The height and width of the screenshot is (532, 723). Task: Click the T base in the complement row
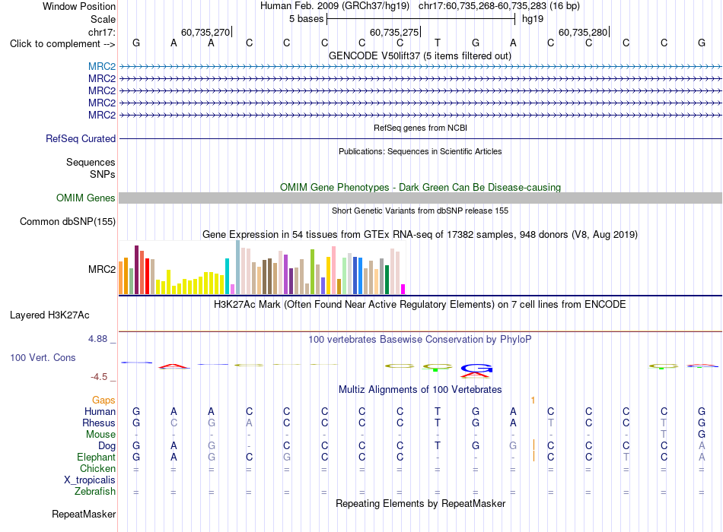tap(438, 43)
